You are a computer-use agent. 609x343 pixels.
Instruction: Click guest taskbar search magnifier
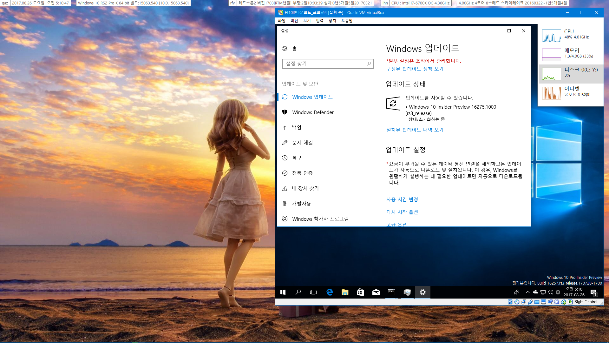point(298,292)
